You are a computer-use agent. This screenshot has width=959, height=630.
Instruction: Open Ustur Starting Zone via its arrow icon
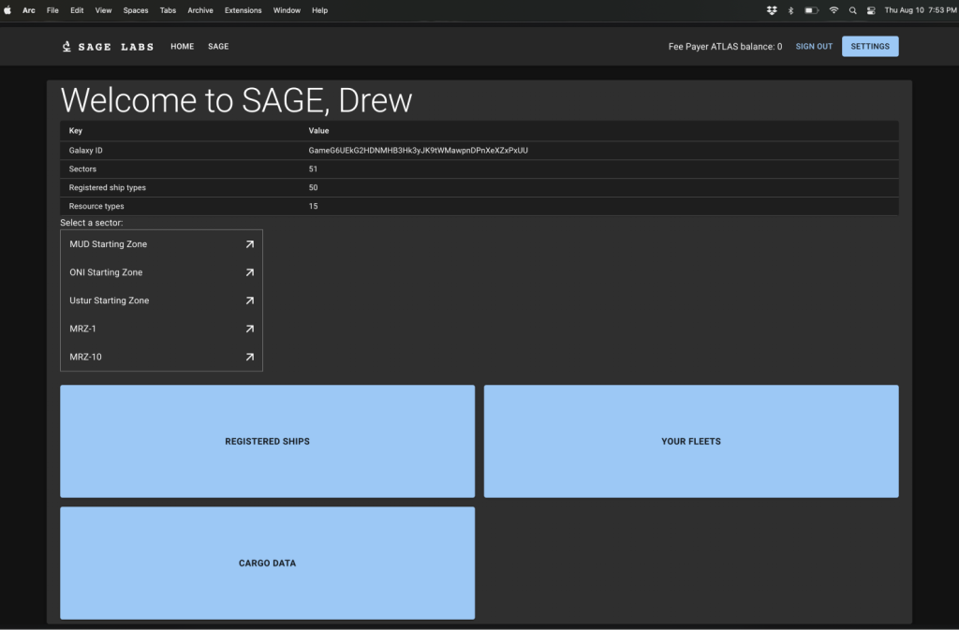(249, 300)
